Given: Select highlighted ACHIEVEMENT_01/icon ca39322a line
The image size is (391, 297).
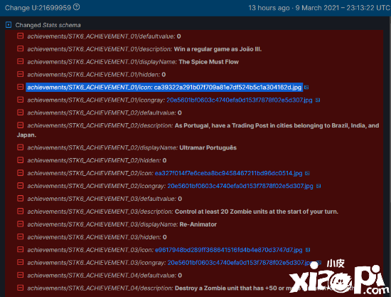Looking at the screenshot, I should click(164, 87).
